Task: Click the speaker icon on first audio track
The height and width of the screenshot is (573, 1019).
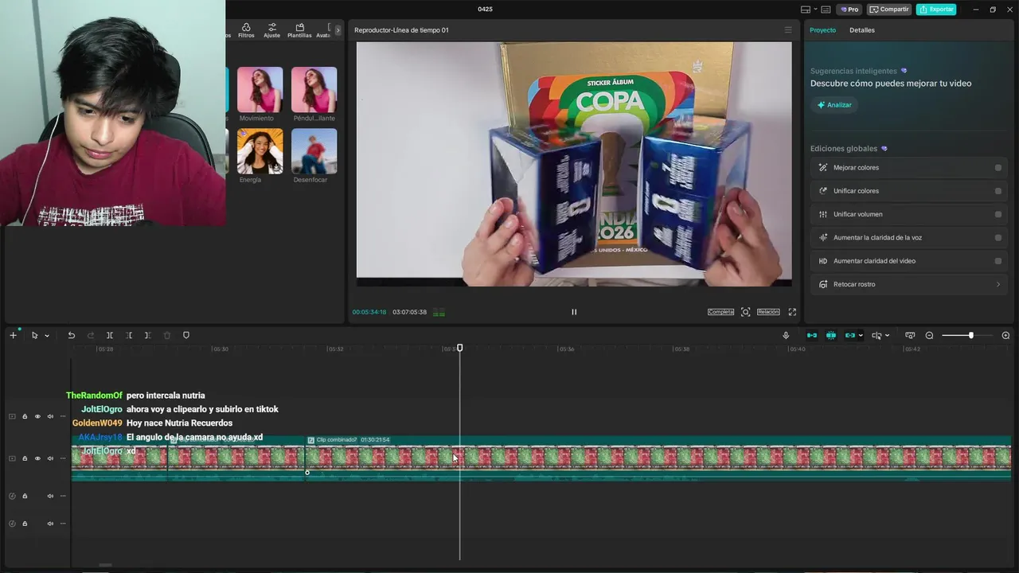Action: (50, 496)
